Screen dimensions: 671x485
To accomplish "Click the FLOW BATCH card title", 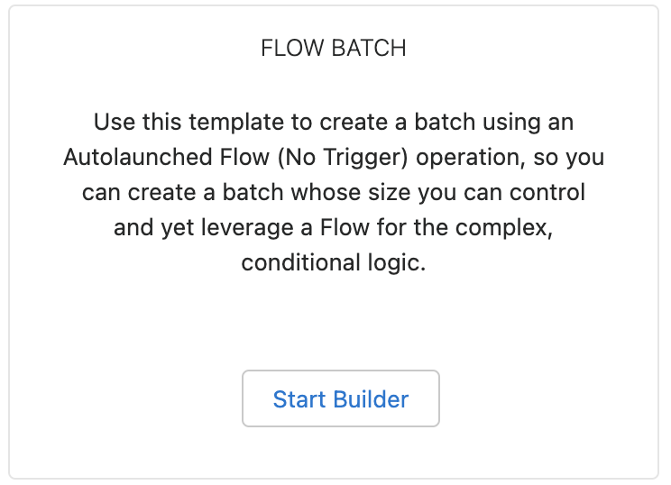I will tap(334, 49).
